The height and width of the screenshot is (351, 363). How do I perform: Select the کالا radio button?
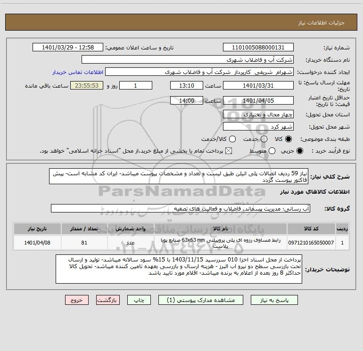click(x=289, y=139)
